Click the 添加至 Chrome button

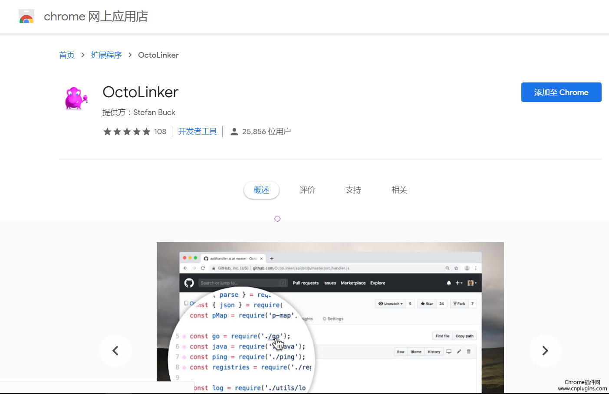pyautogui.click(x=561, y=92)
